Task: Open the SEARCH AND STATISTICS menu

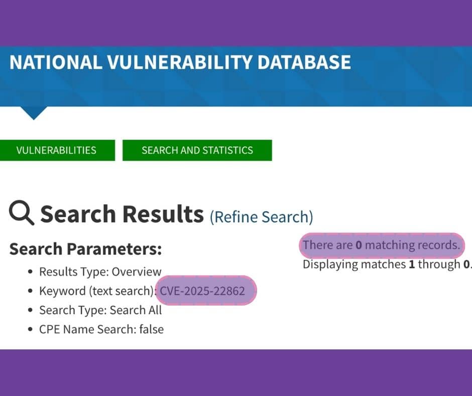Action: [197, 150]
